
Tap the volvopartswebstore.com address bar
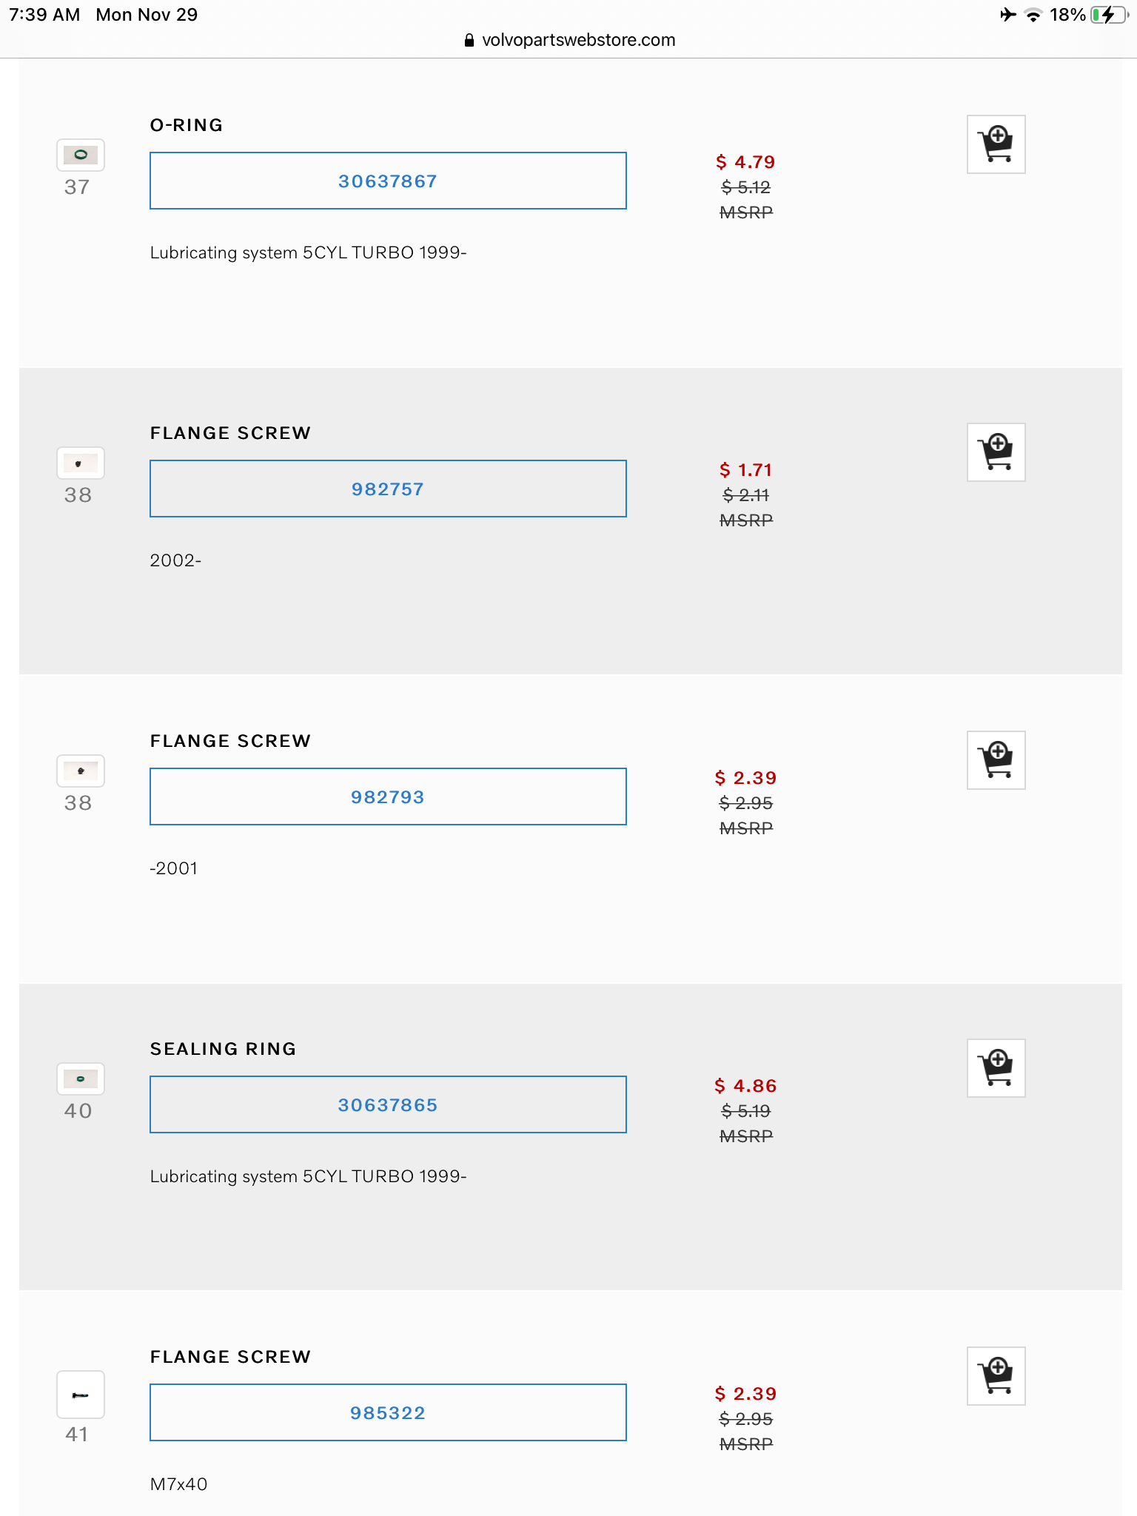[x=577, y=40]
